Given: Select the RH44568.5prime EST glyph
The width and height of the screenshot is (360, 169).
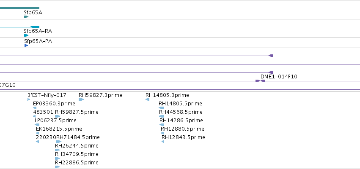Looking at the screenshot, I should [x=162, y=116].
